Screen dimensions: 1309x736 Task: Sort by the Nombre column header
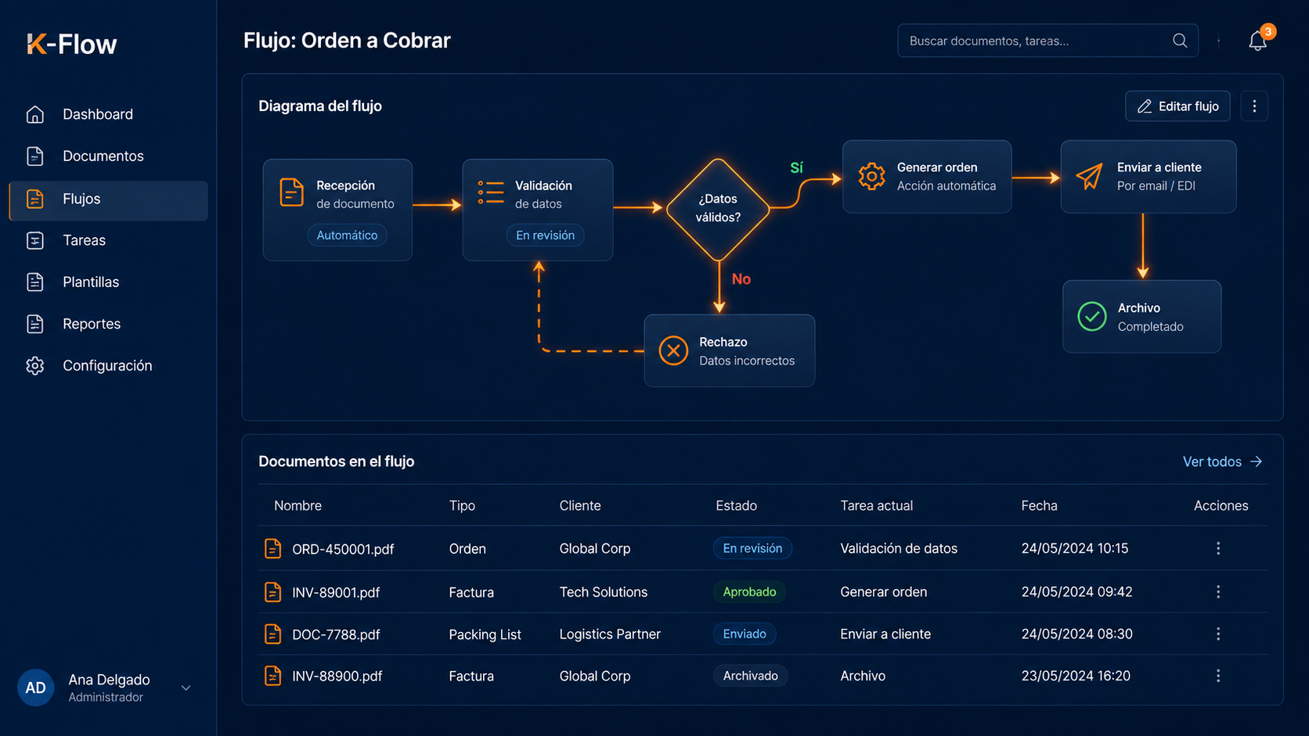pyautogui.click(x=297, y=505)
